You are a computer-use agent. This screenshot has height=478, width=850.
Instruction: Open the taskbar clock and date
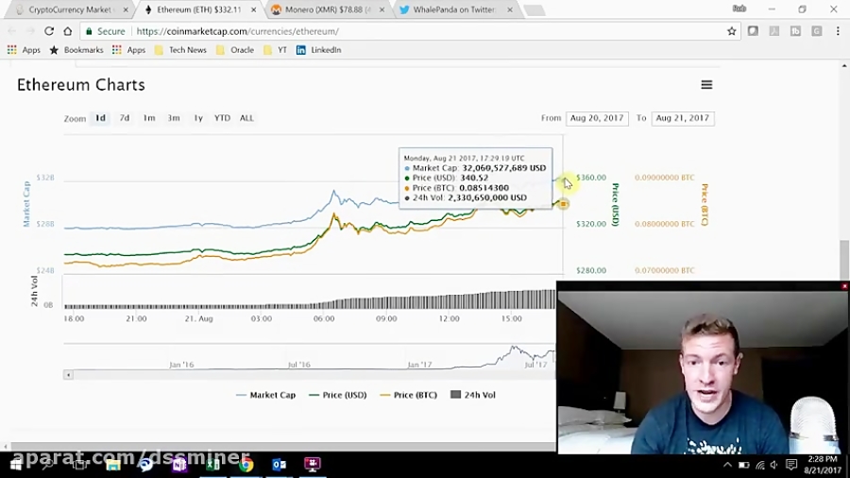pyautogui.click(x=822, y=465)
